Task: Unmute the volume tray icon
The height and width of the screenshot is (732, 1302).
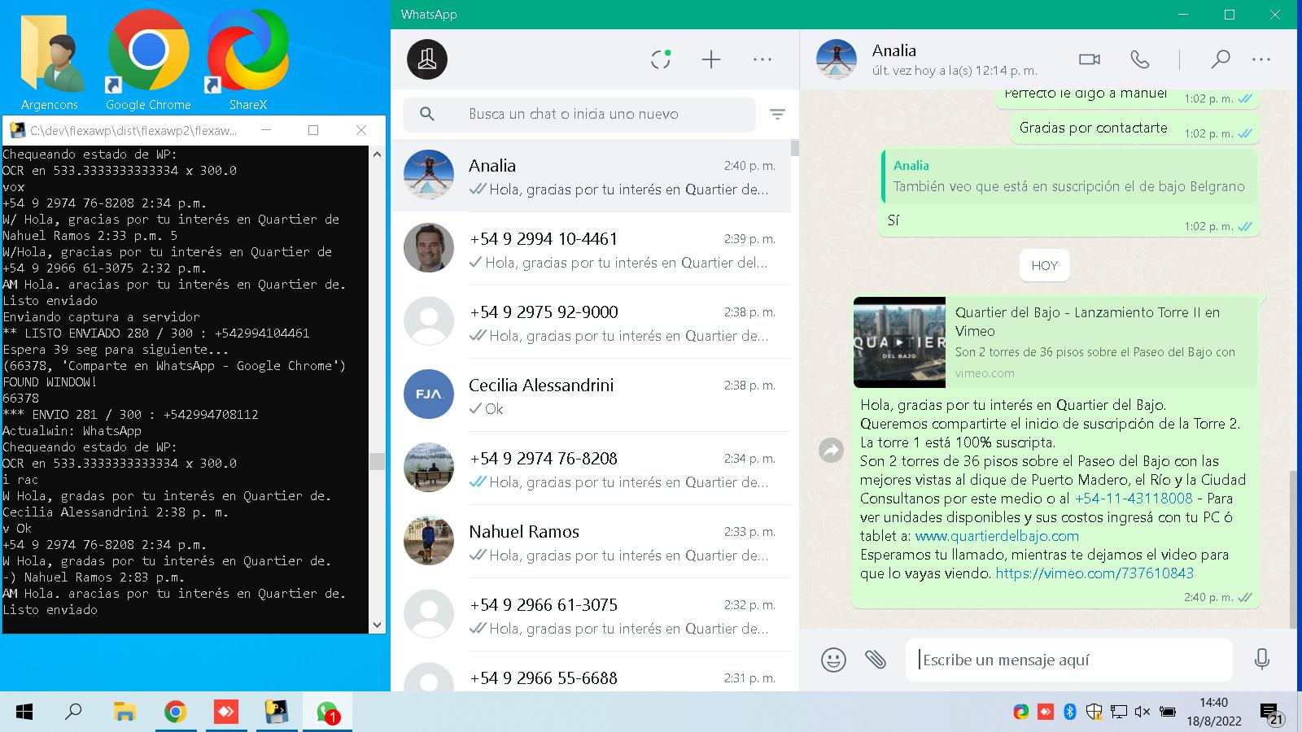Action: point(1143,712)
